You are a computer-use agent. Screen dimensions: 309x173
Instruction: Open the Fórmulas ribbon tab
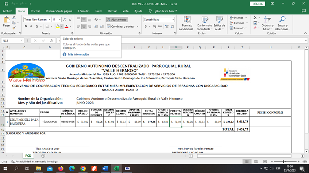click(84, 11)
